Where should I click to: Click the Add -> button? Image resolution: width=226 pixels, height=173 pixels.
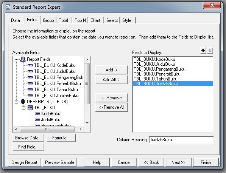(x=112, y=70)
